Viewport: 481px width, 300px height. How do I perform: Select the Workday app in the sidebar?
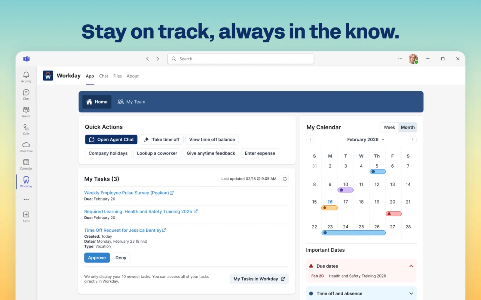[x=26, y=182]
